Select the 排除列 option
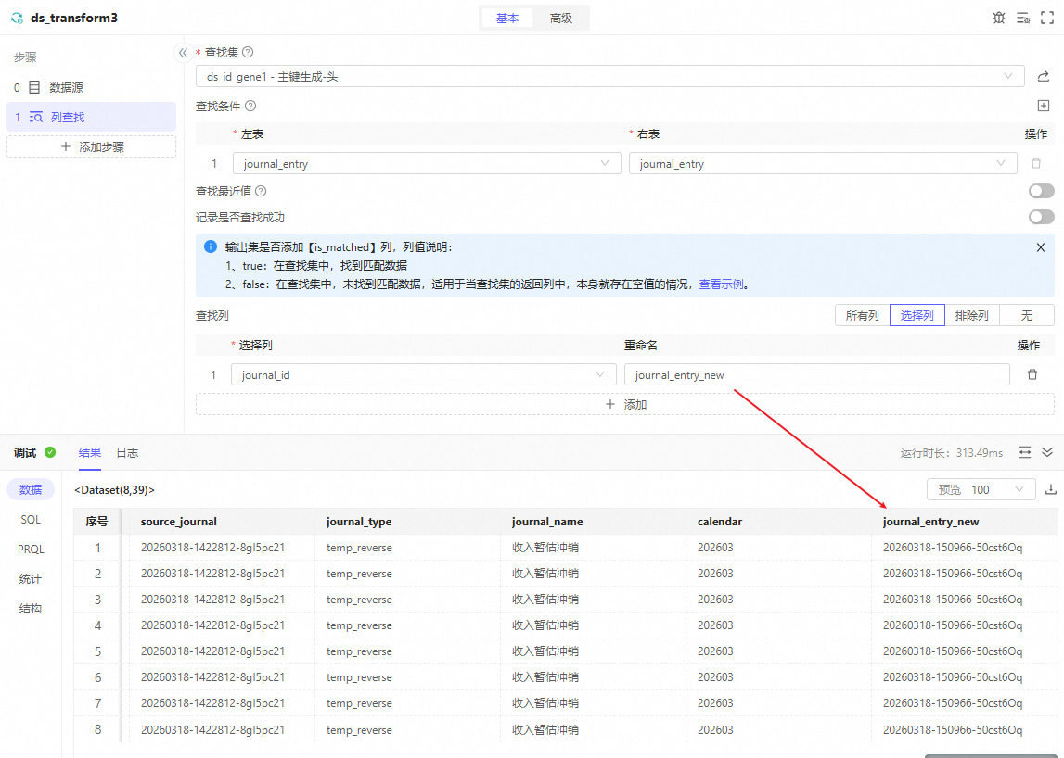 (x=972, y=315)
